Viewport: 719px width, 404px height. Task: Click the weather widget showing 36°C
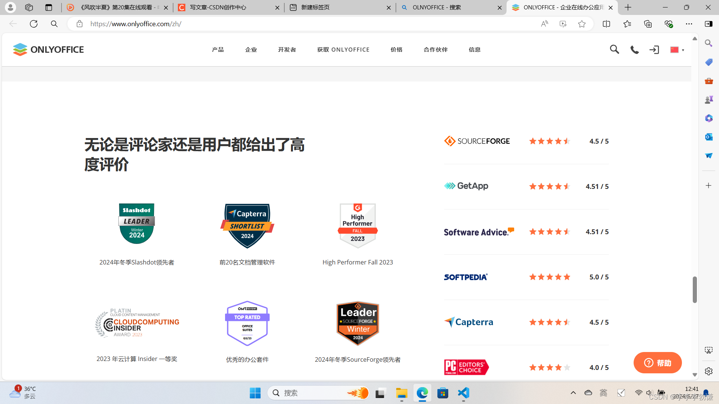pos(23,392)
